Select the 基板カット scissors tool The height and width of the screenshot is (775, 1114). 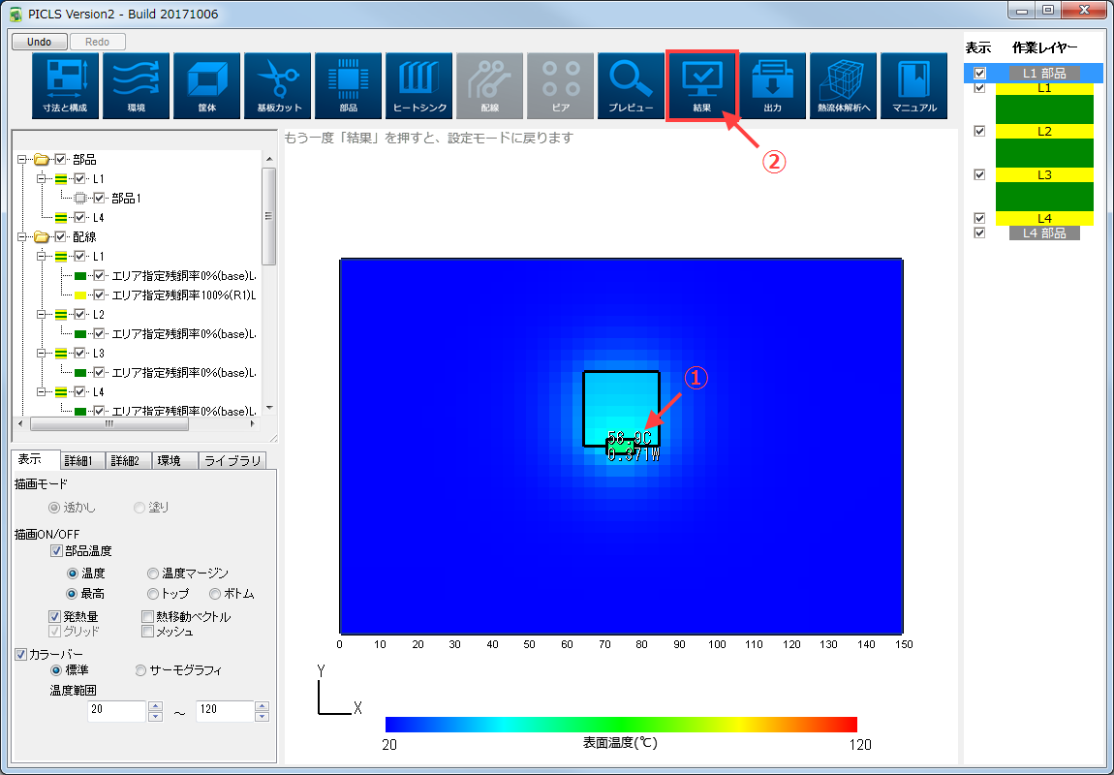278,85
